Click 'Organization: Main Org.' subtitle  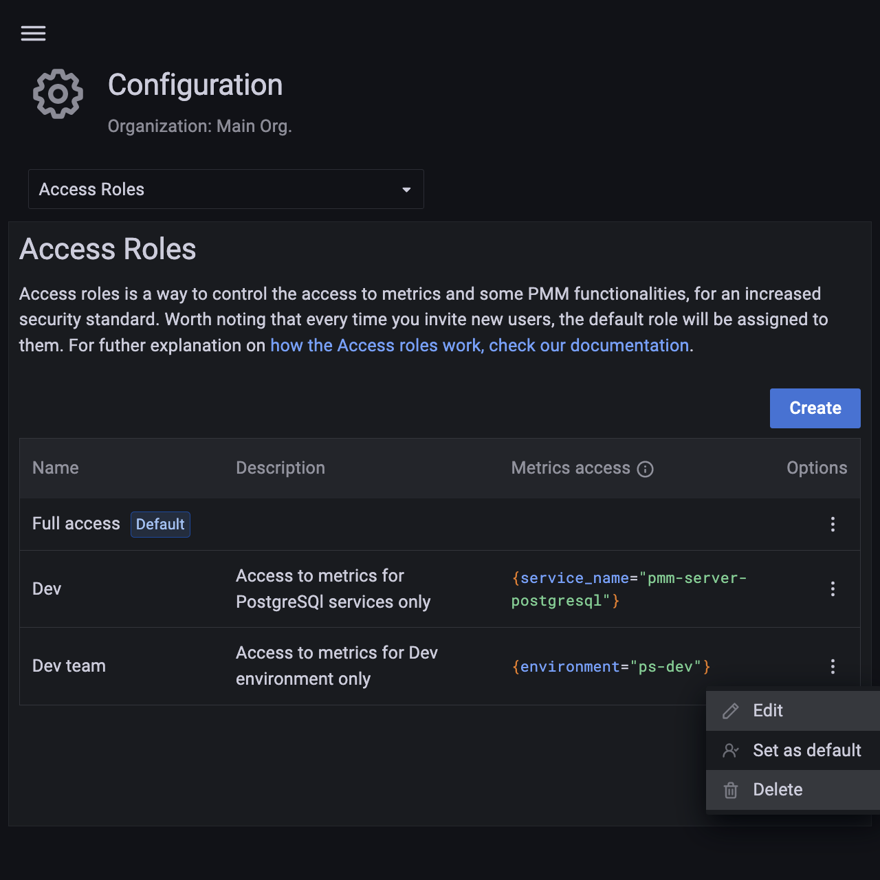[200, 126]
